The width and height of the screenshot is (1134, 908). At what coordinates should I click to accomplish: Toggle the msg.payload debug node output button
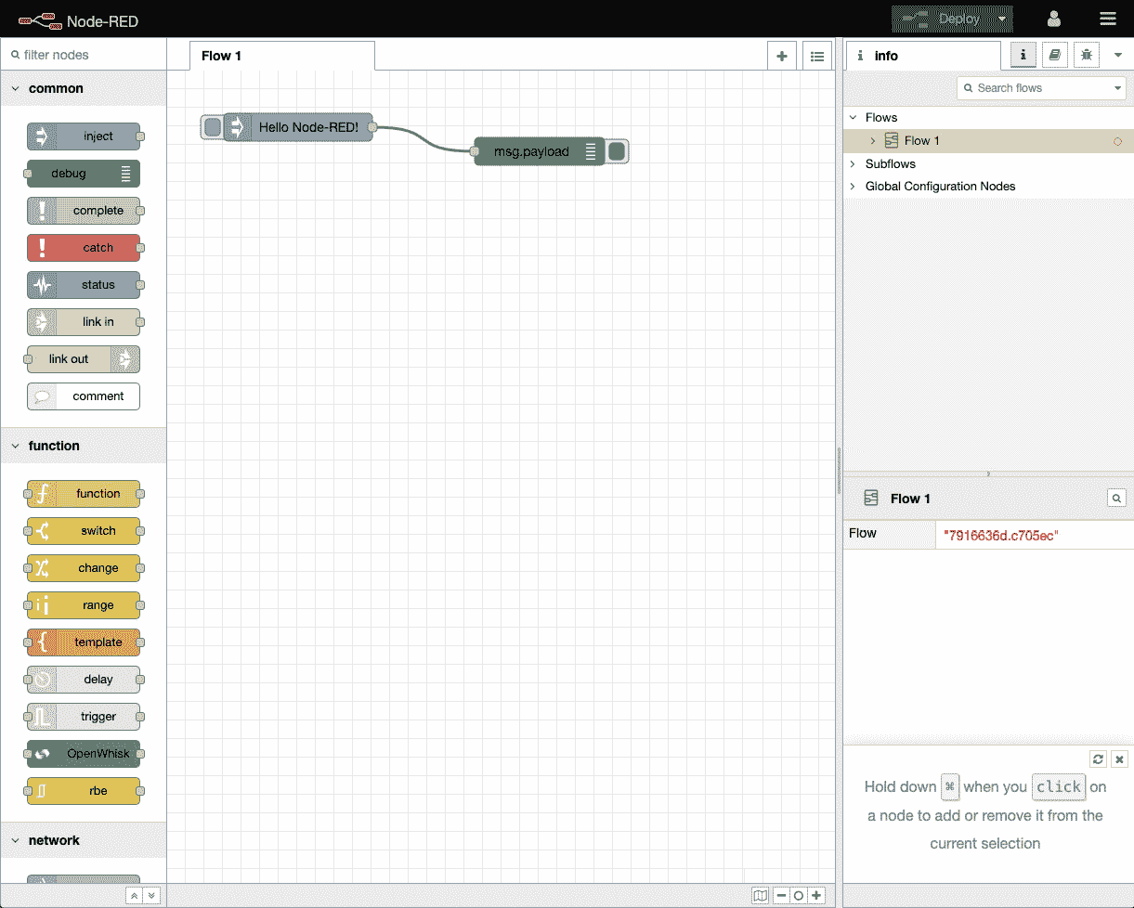(x=617, y=152)
